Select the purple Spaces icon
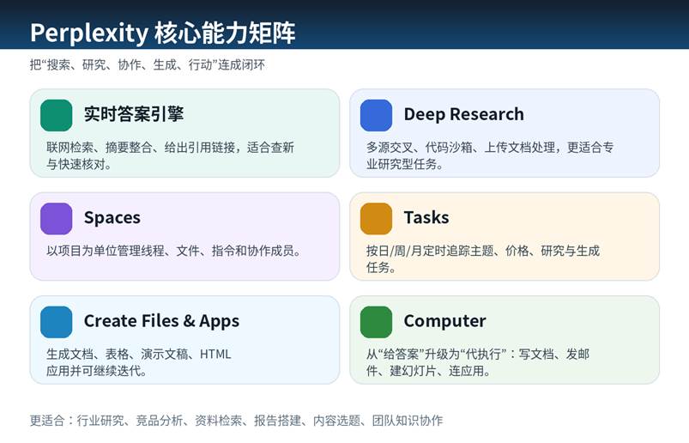689x443 pixels. (x=56, y=218)
